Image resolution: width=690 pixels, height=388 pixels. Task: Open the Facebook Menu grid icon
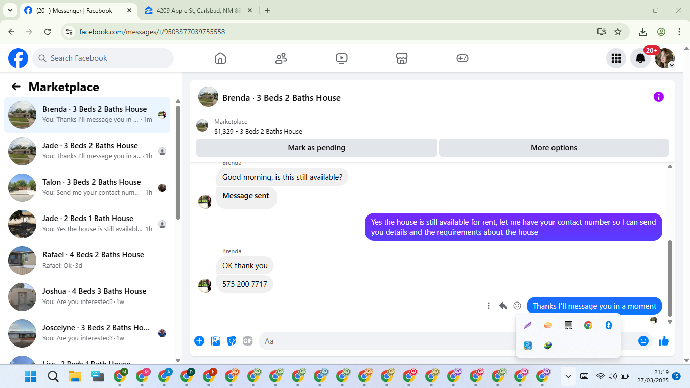pos(616,58)
